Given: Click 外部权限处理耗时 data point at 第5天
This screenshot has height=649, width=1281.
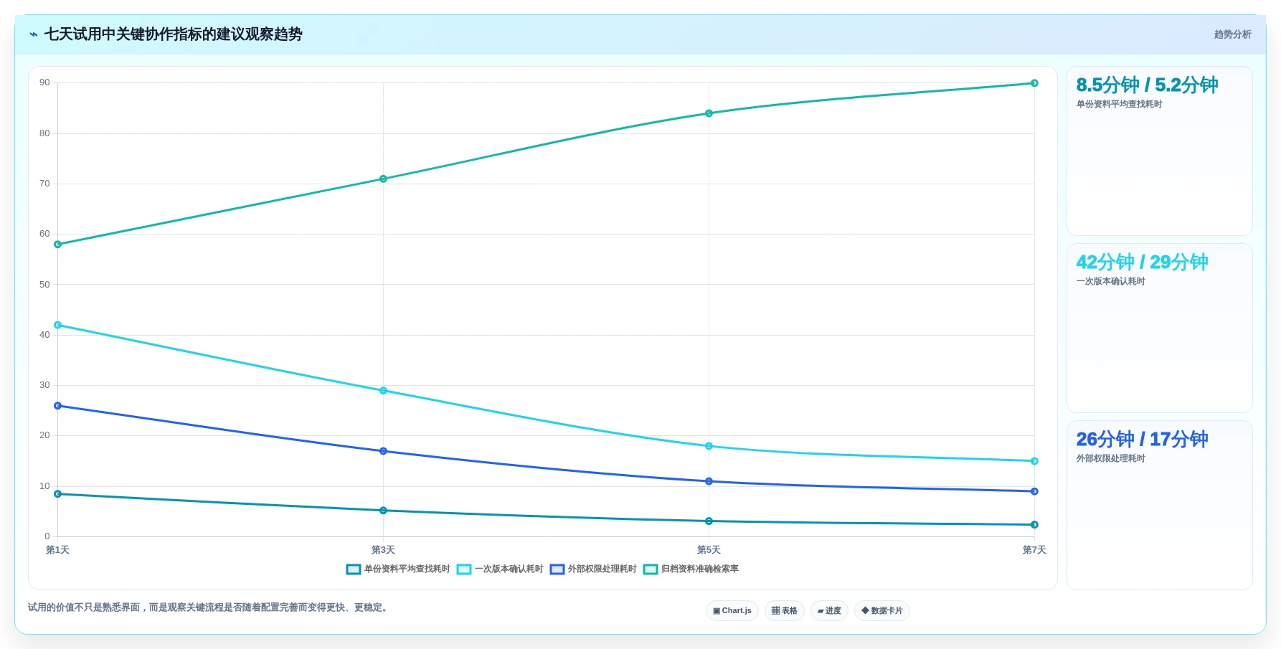Looking at the screenshot, I should 709,481.
